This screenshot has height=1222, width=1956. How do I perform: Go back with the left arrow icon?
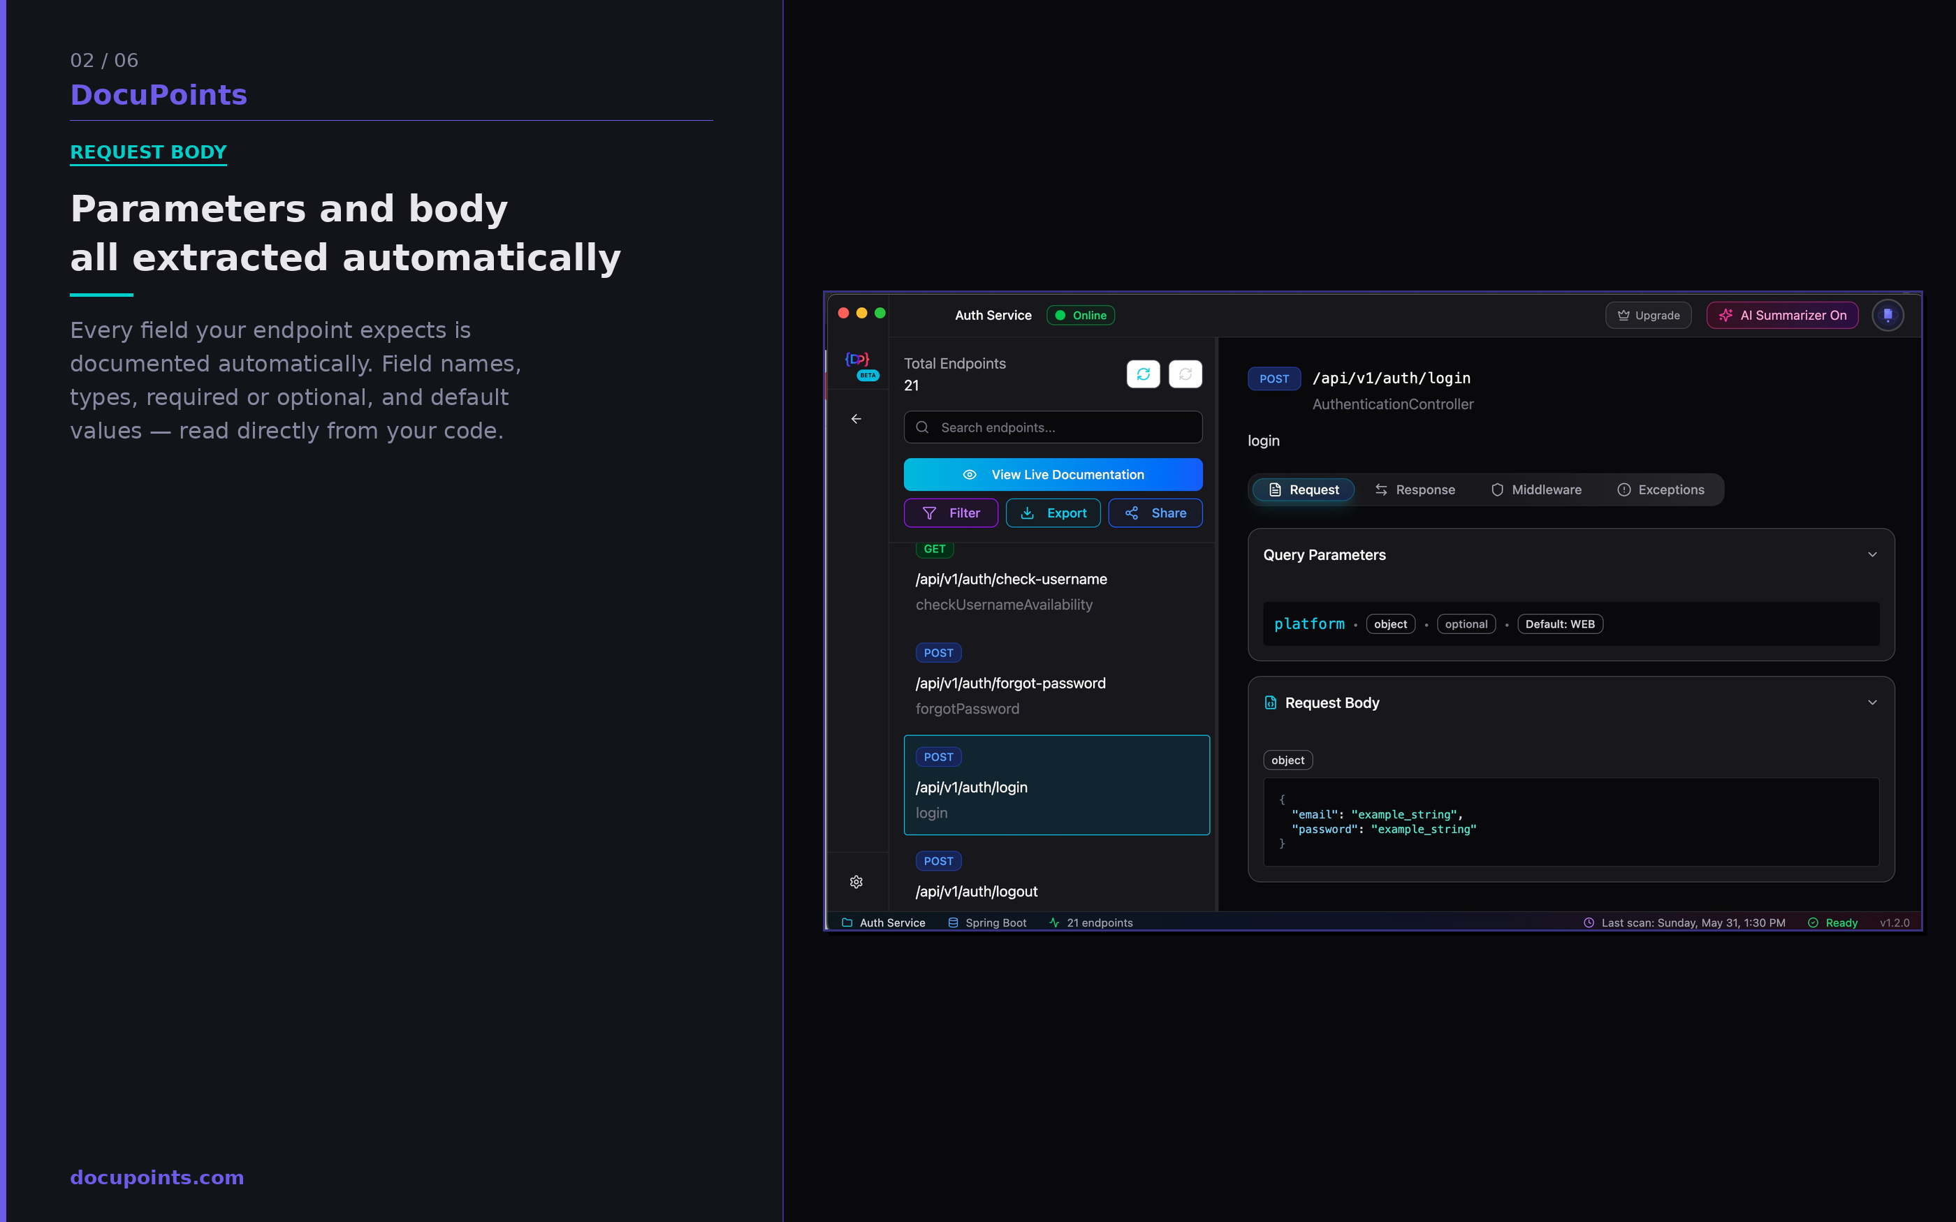point(856,419)
